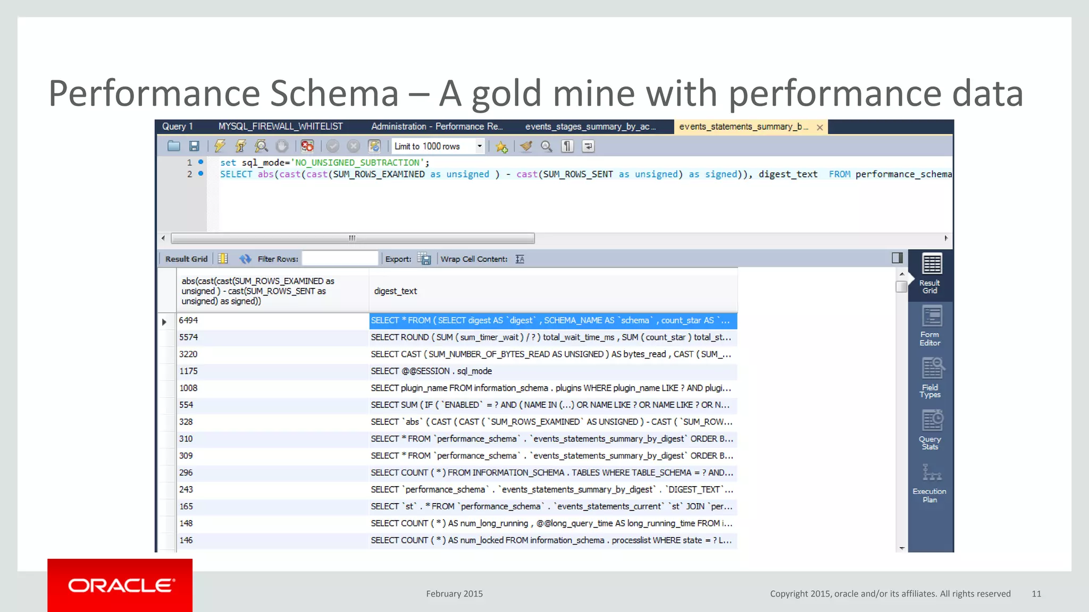Image resolution: width=1089 pixels, height=612 pixels.
Task: Toggle auto-commit mode icon
Action: pos(374,146)
